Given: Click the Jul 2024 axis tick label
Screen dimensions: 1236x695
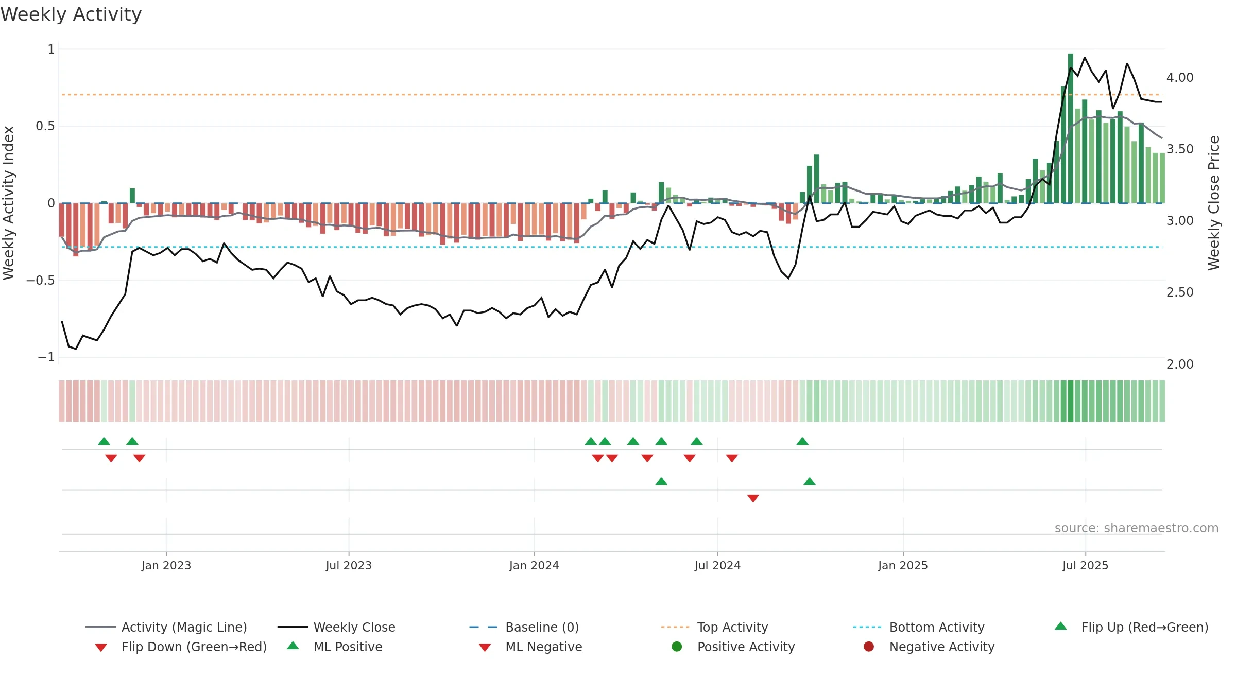Looking at the screenshot, I should tap(717, 565).
